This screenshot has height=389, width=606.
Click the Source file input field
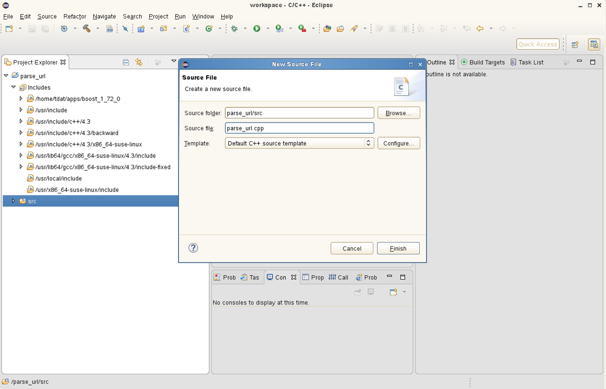299,128
